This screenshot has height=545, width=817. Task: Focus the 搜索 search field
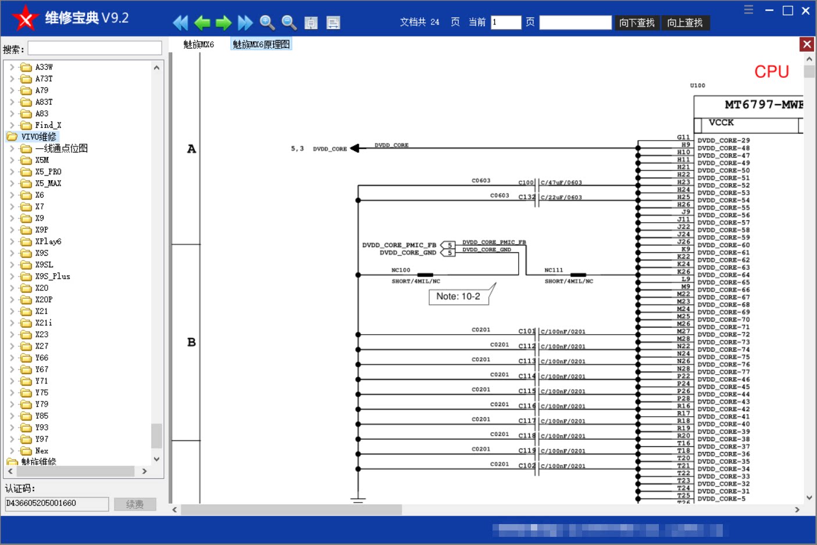pos(95,48)
